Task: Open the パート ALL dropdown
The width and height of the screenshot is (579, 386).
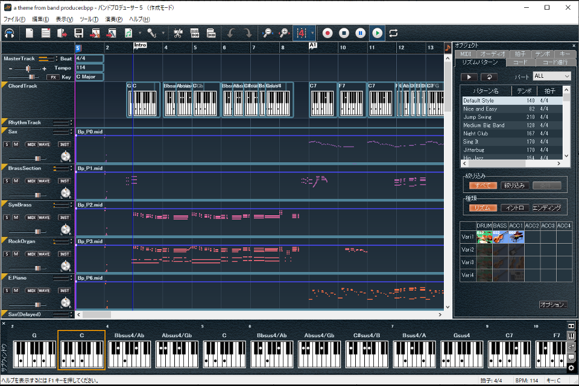Action: click(x=551, y=76)
